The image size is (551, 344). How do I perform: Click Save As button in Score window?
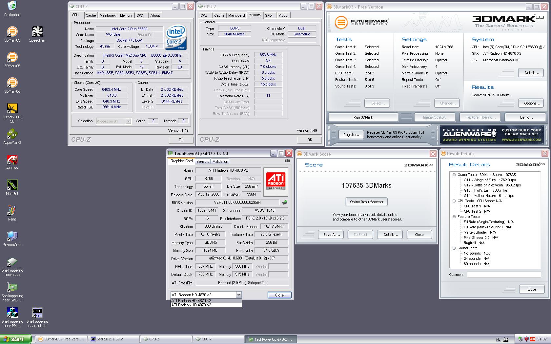pos(331,235)
